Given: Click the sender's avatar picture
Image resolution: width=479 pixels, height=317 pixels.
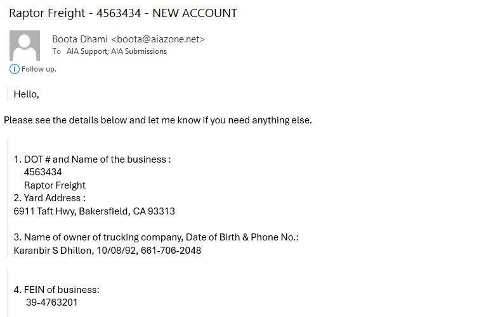Looking at the screenshot, I should click(25, 45).
